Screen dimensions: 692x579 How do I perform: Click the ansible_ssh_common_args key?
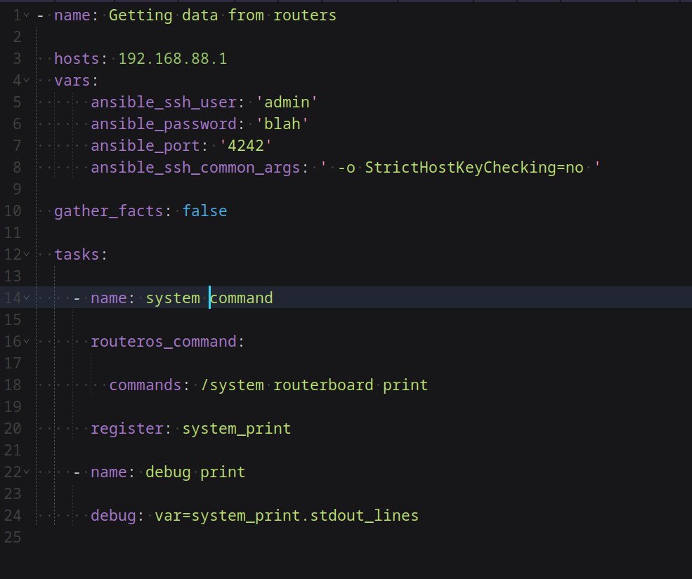pyautogui.click(x=195, y=168)
